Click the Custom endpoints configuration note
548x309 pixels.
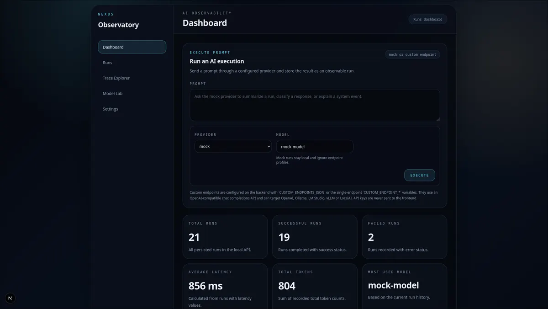click(x=314, y=195)
